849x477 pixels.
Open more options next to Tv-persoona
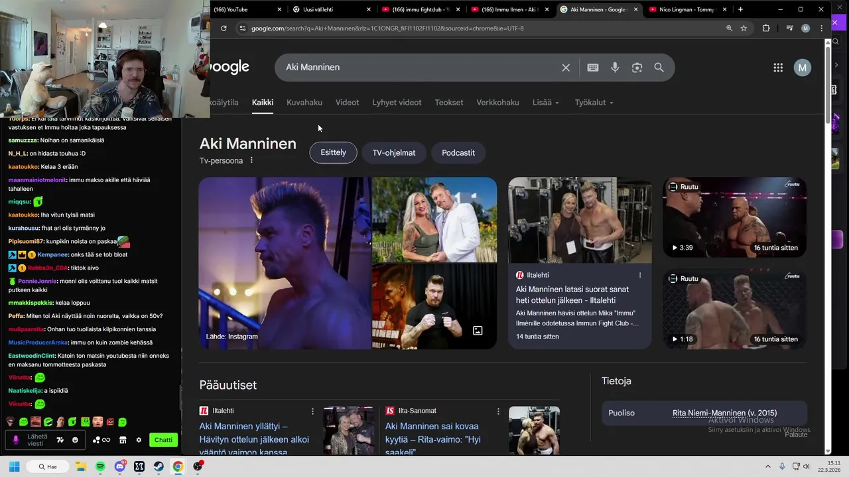(251, 160)
